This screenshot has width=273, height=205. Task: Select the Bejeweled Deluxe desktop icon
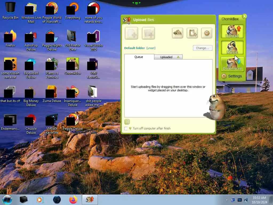tap(31, 68)
